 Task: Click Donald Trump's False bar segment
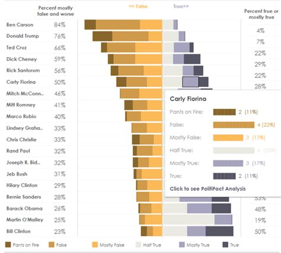130,36
